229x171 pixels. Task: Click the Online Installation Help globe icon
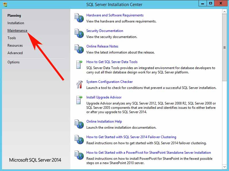[x=79, y=124]
